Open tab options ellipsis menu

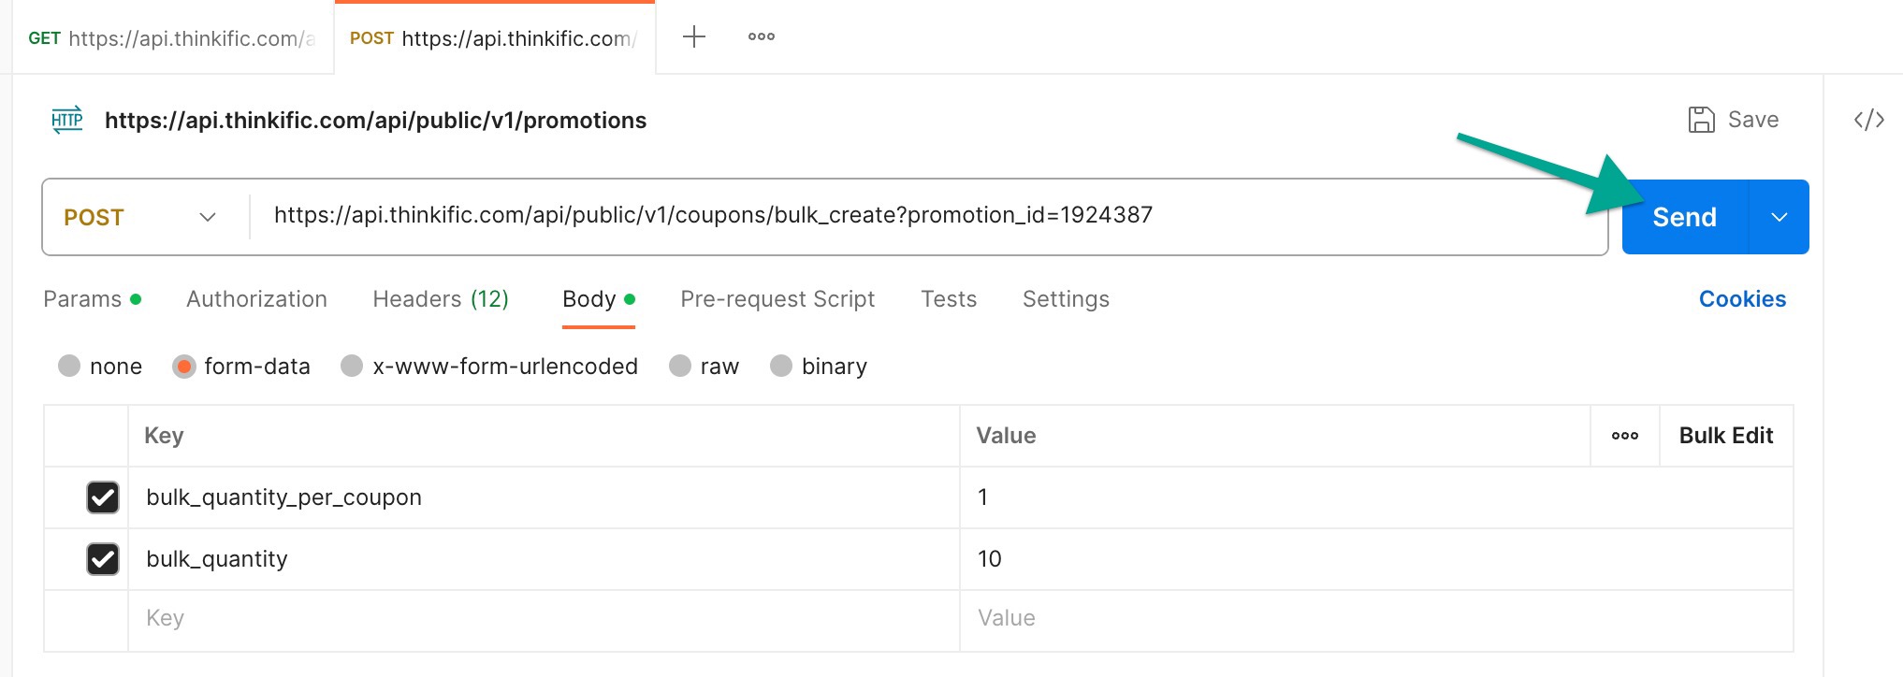pyautogui.click(x=762, y=37)
